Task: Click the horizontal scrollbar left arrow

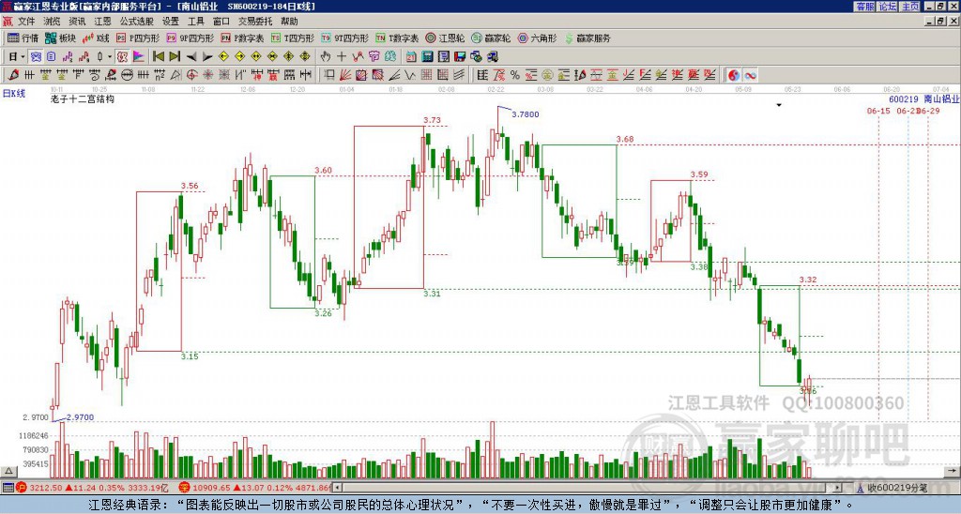Action: pyautogui.click(x=337, y=488)
